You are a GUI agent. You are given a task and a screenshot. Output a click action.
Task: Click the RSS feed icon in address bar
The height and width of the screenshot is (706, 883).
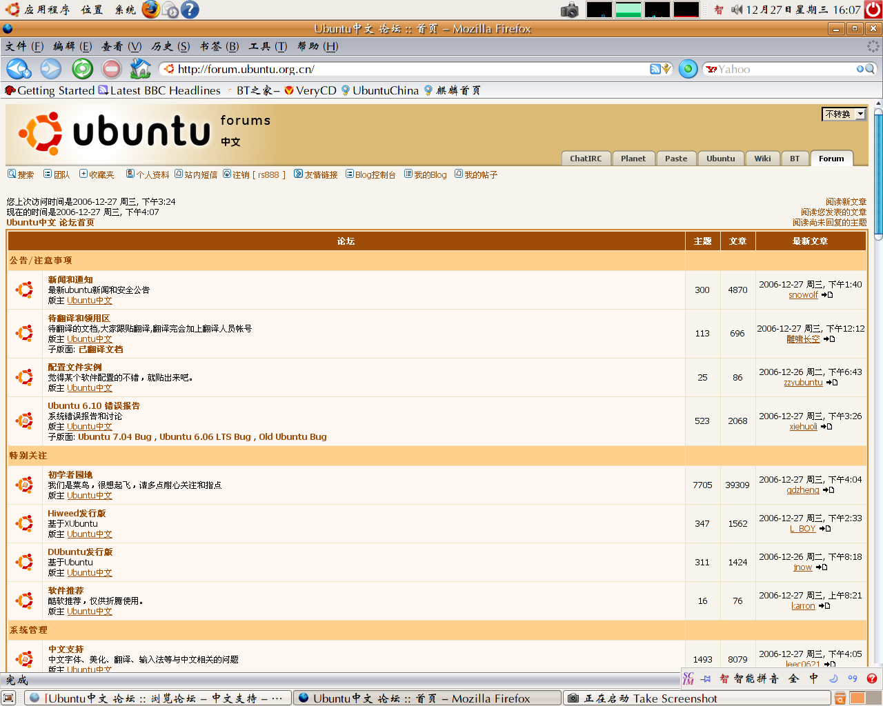click(655, 69)
